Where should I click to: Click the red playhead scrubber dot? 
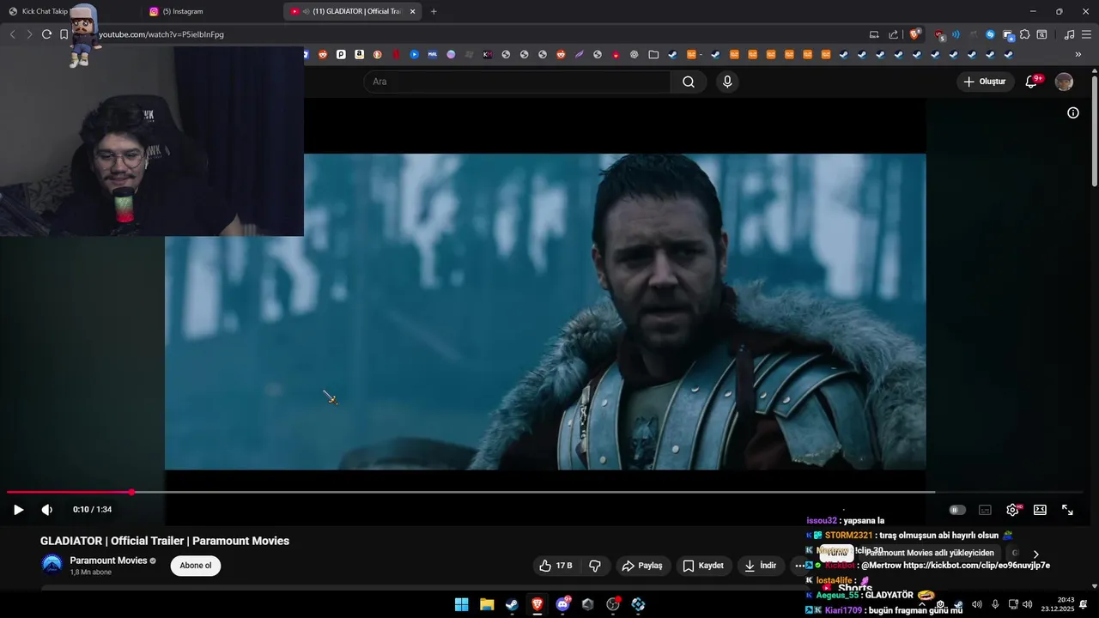click(x=131, y=493)
